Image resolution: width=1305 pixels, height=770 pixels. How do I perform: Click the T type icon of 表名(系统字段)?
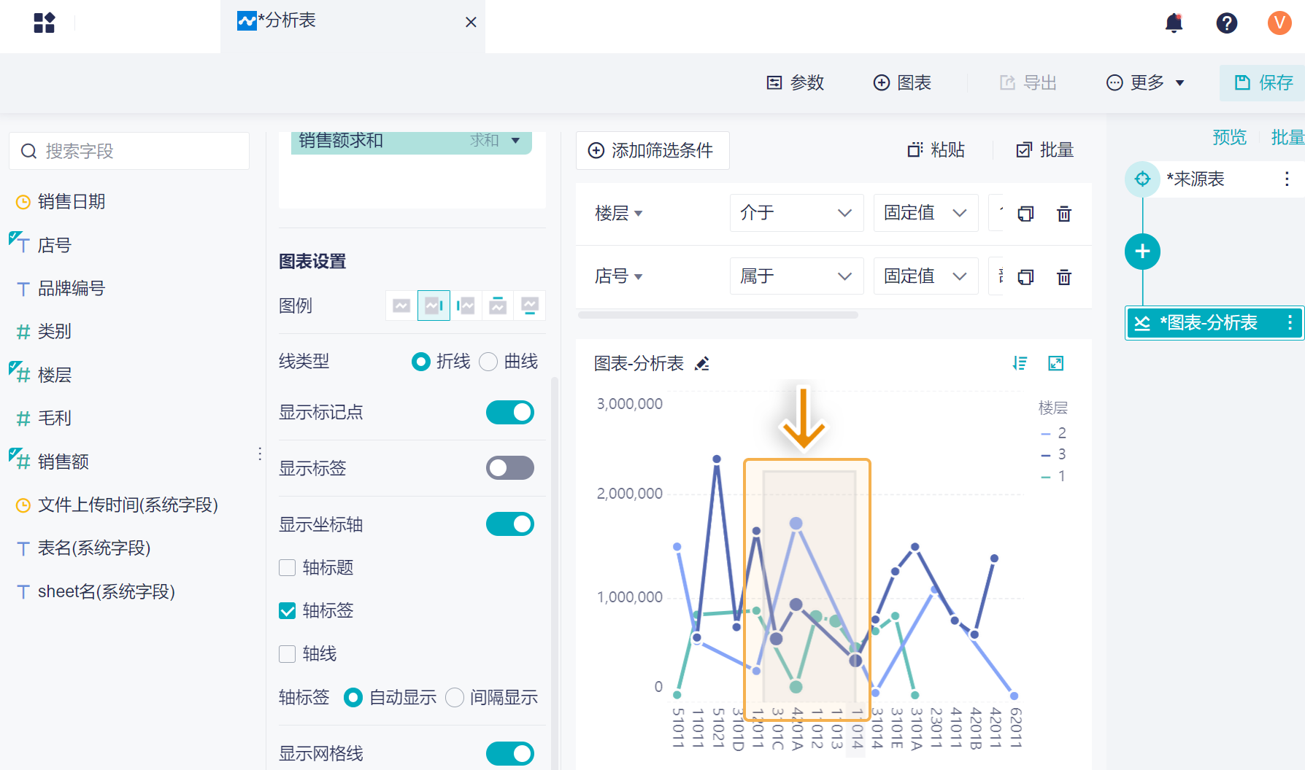point(23,548)
